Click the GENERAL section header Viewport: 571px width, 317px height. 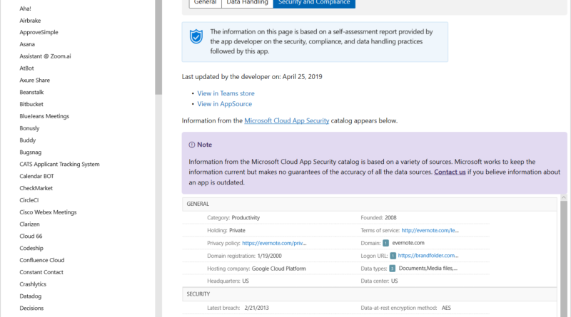[370, 204]
